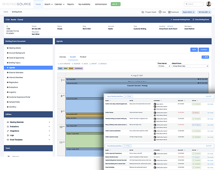Screen dimensions: 215x170
Task: Click the Logs icon in Utilities
Action: pyautogui.click(x=8, y=136)
